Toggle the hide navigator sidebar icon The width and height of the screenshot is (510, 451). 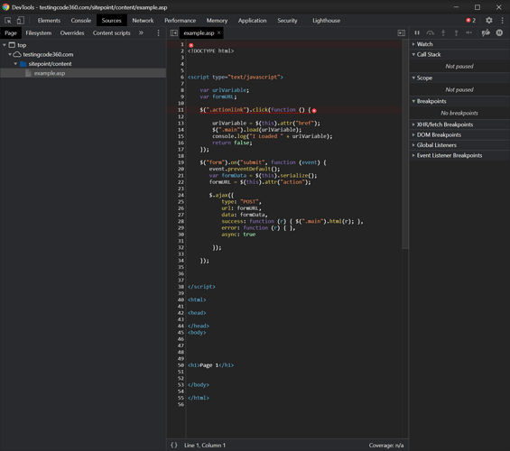pos(174,32)
